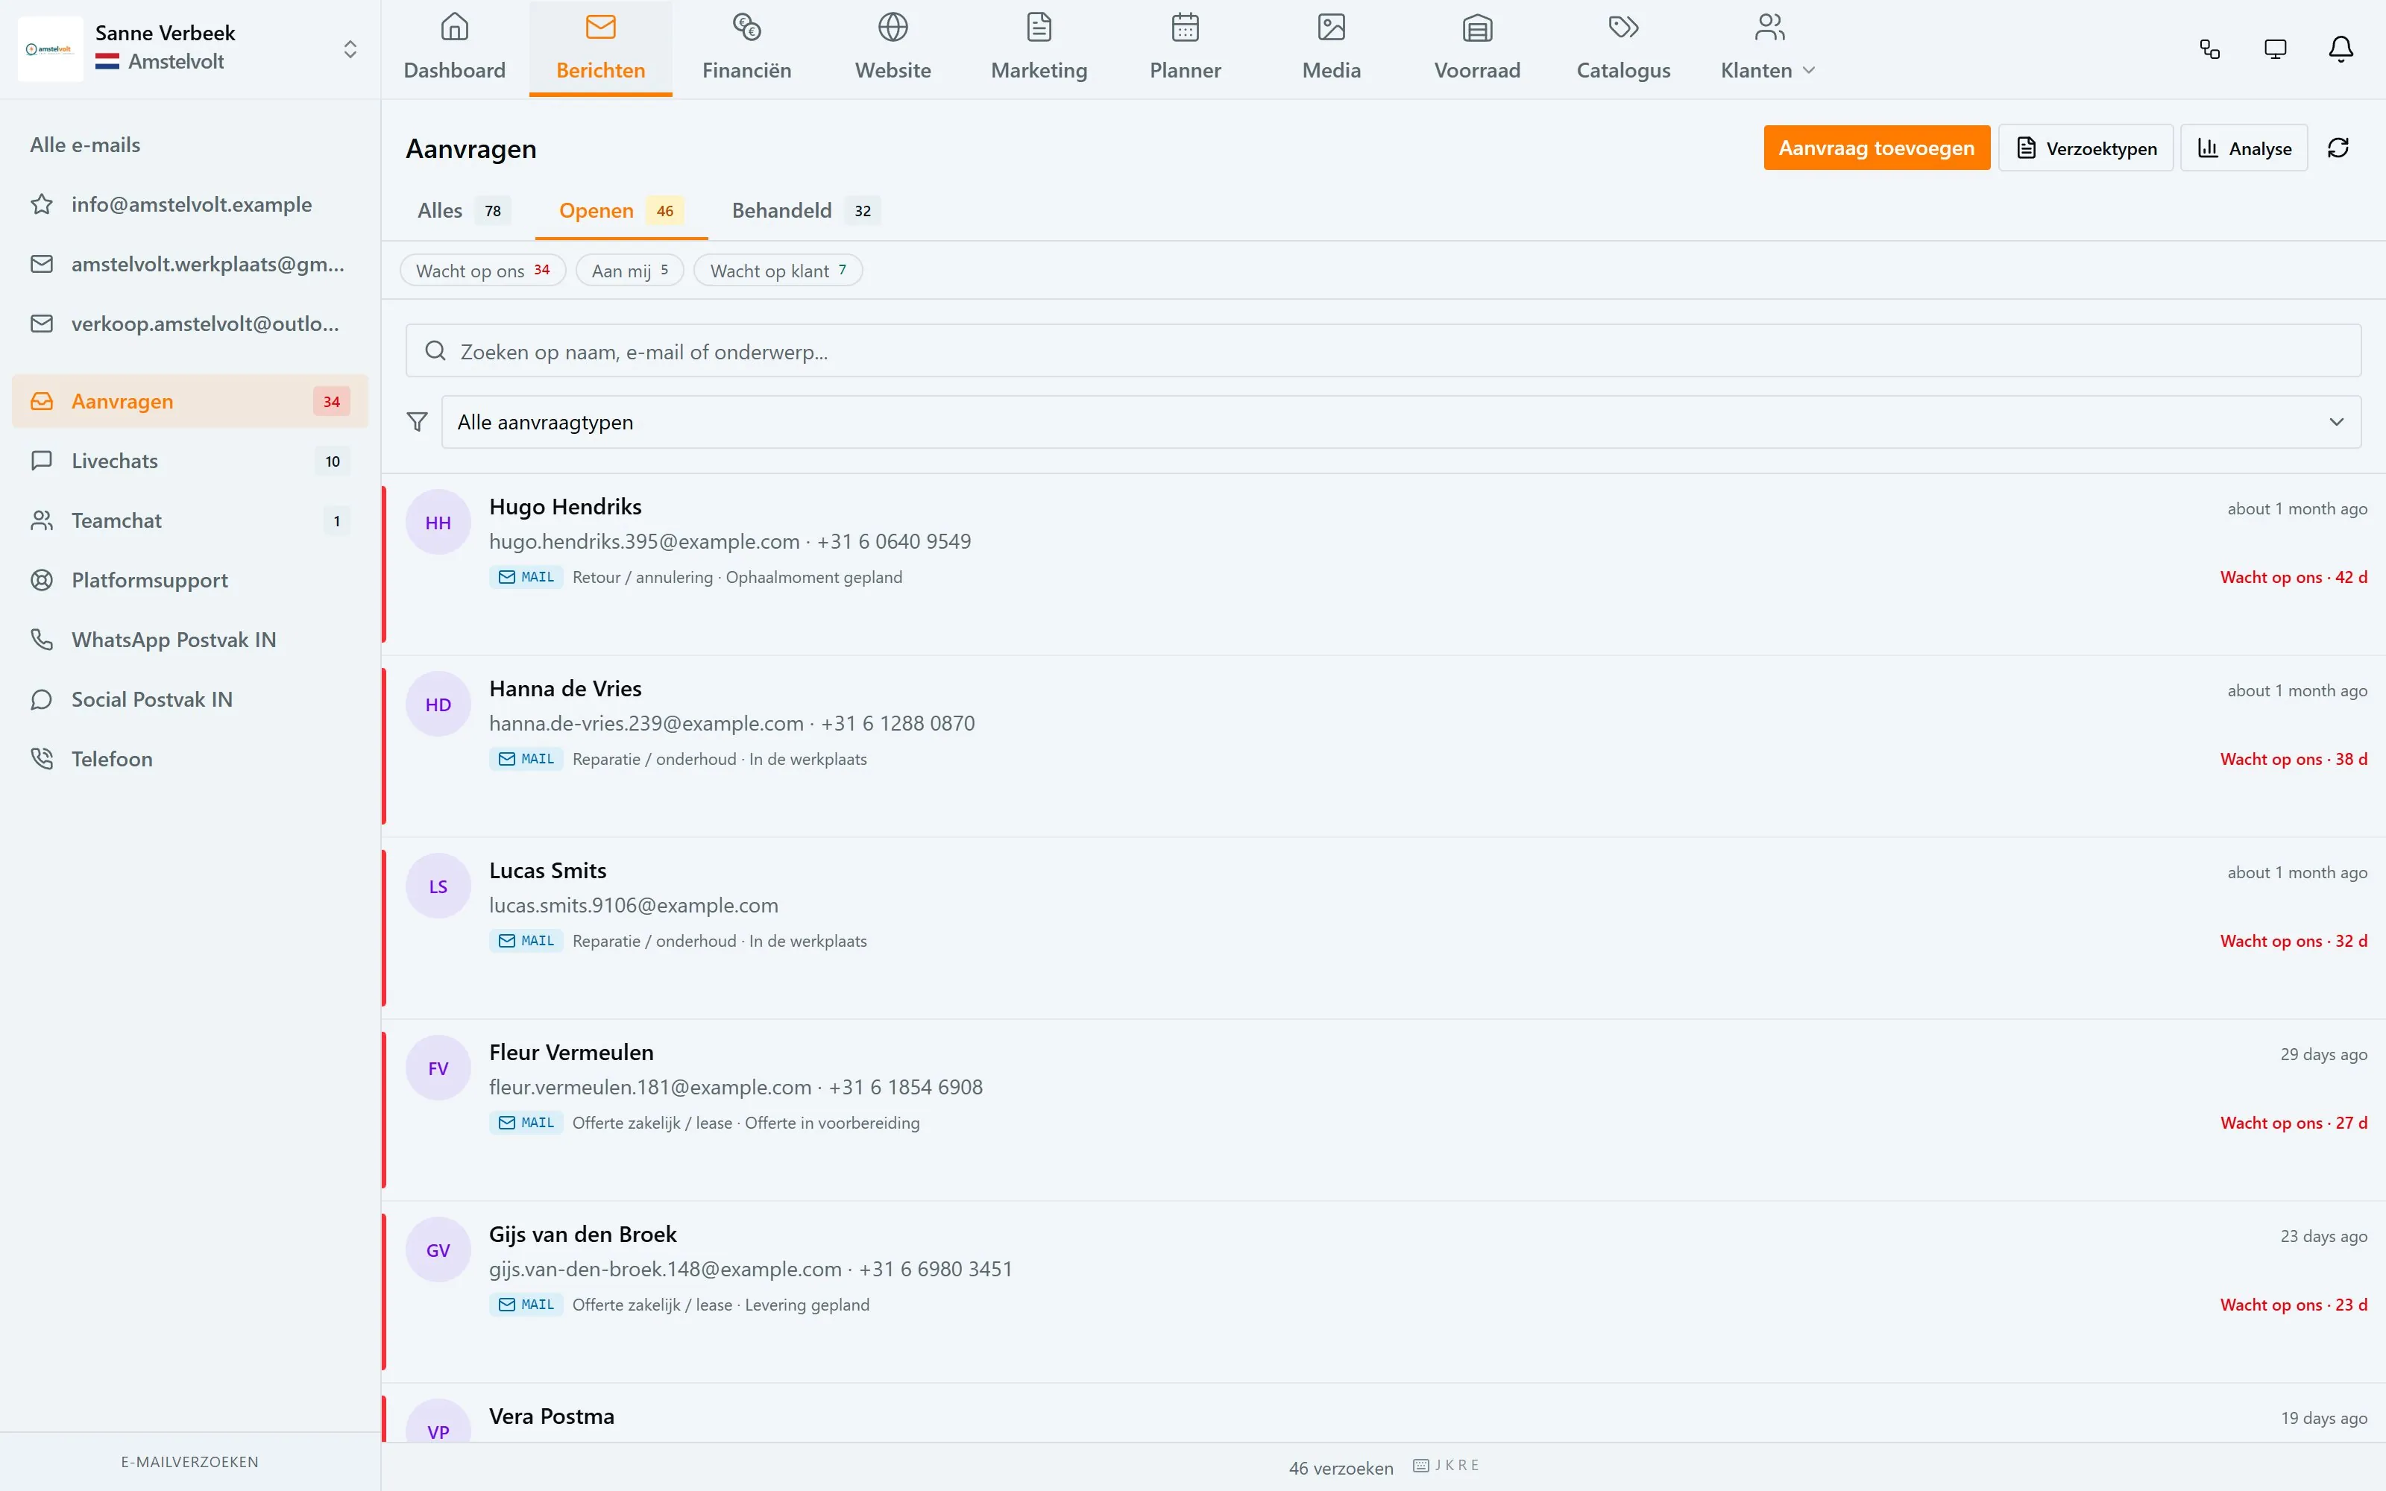
Task: Select the verkoop.amstelvolt mailbox
Action: pos(190,324)
